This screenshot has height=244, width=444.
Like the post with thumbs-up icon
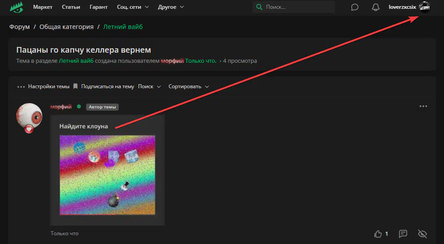pos(378,234)
